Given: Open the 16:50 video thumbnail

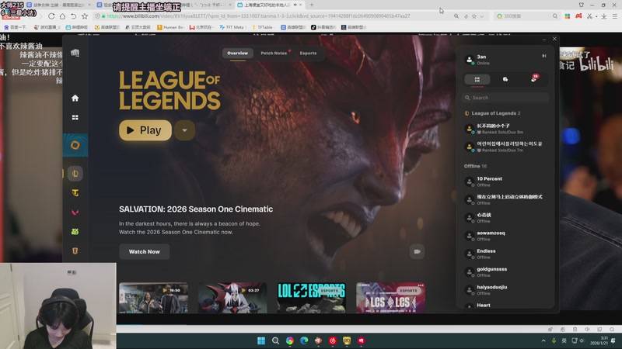Looking at the screenshot, I should [153, 298].
